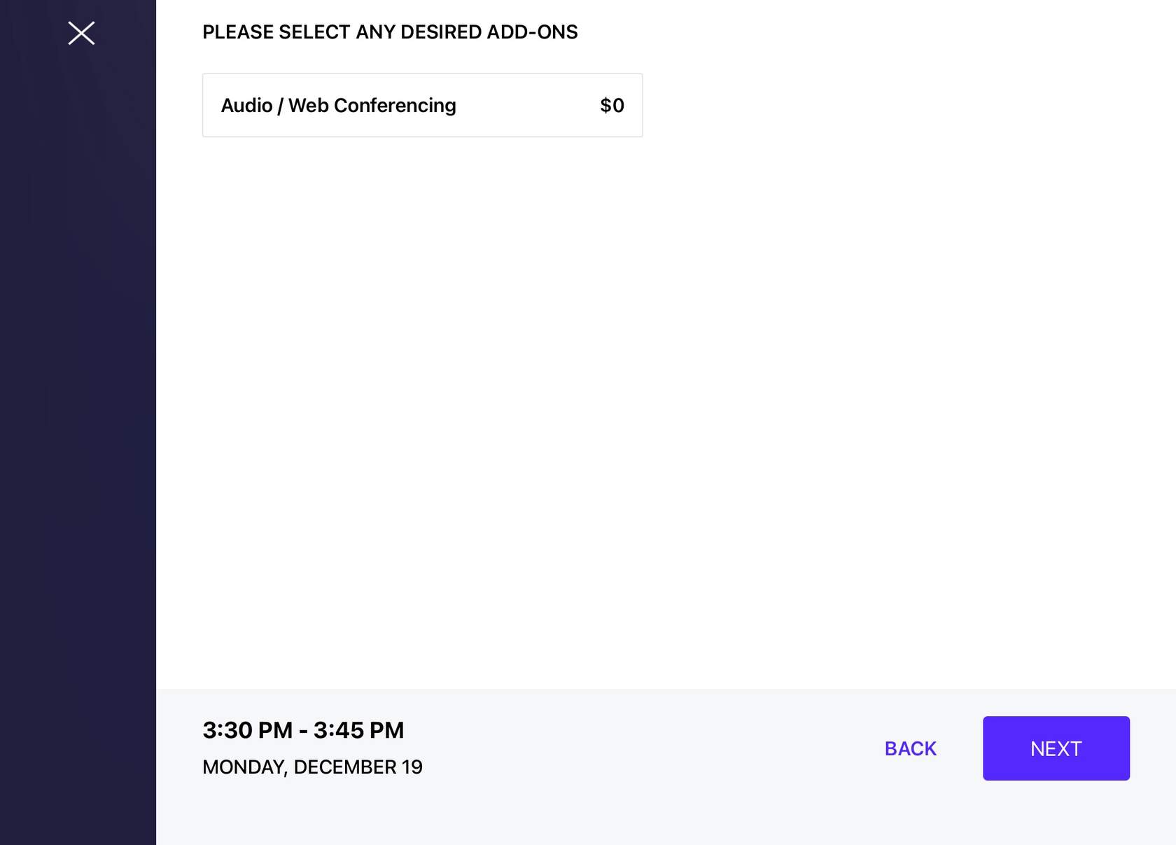Click the $0 price on the add-on card
The height and width of the screenshot is (845, 1176).
[612, 105]
